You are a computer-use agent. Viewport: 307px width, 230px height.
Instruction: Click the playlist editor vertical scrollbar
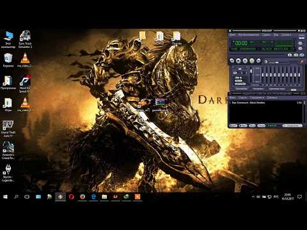point(304,112)
